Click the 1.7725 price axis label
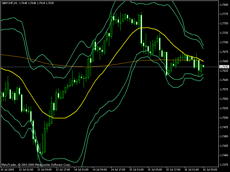This screenshot has width=230, height=172. [x=224, y=33]
